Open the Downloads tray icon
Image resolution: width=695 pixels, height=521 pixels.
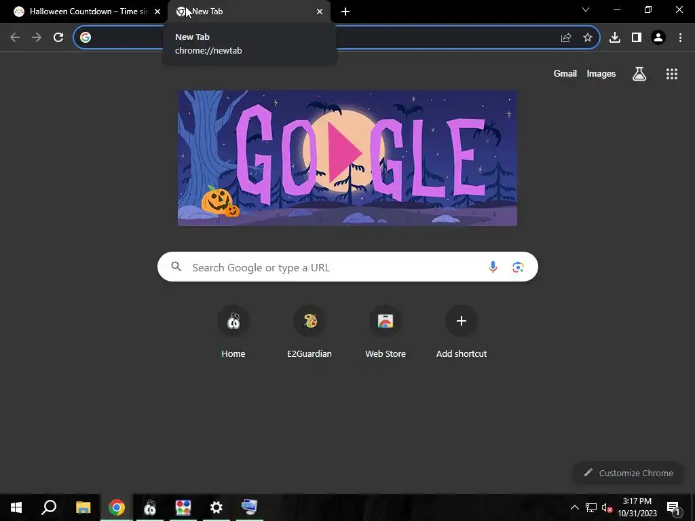(615, 38)
